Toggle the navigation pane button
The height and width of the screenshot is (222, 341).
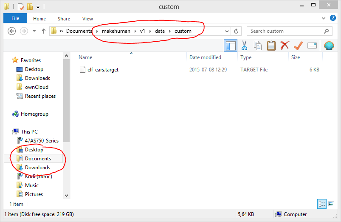pos(231,46)
